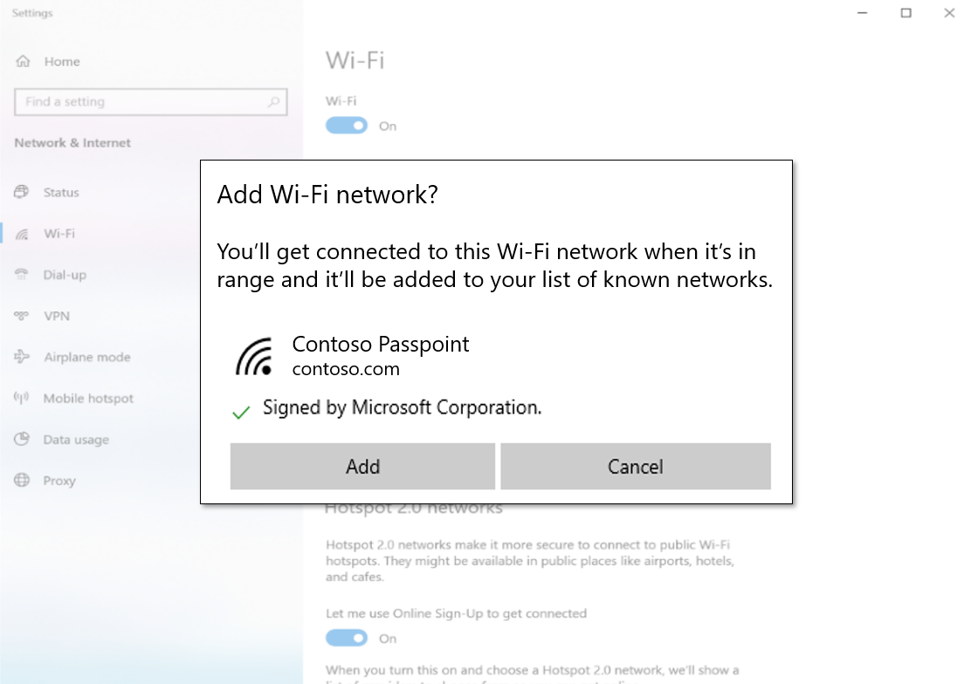Open the Find a setting search dropdown
The width and height of the screenshot is (971, 684).
click(x=150, y=102)
